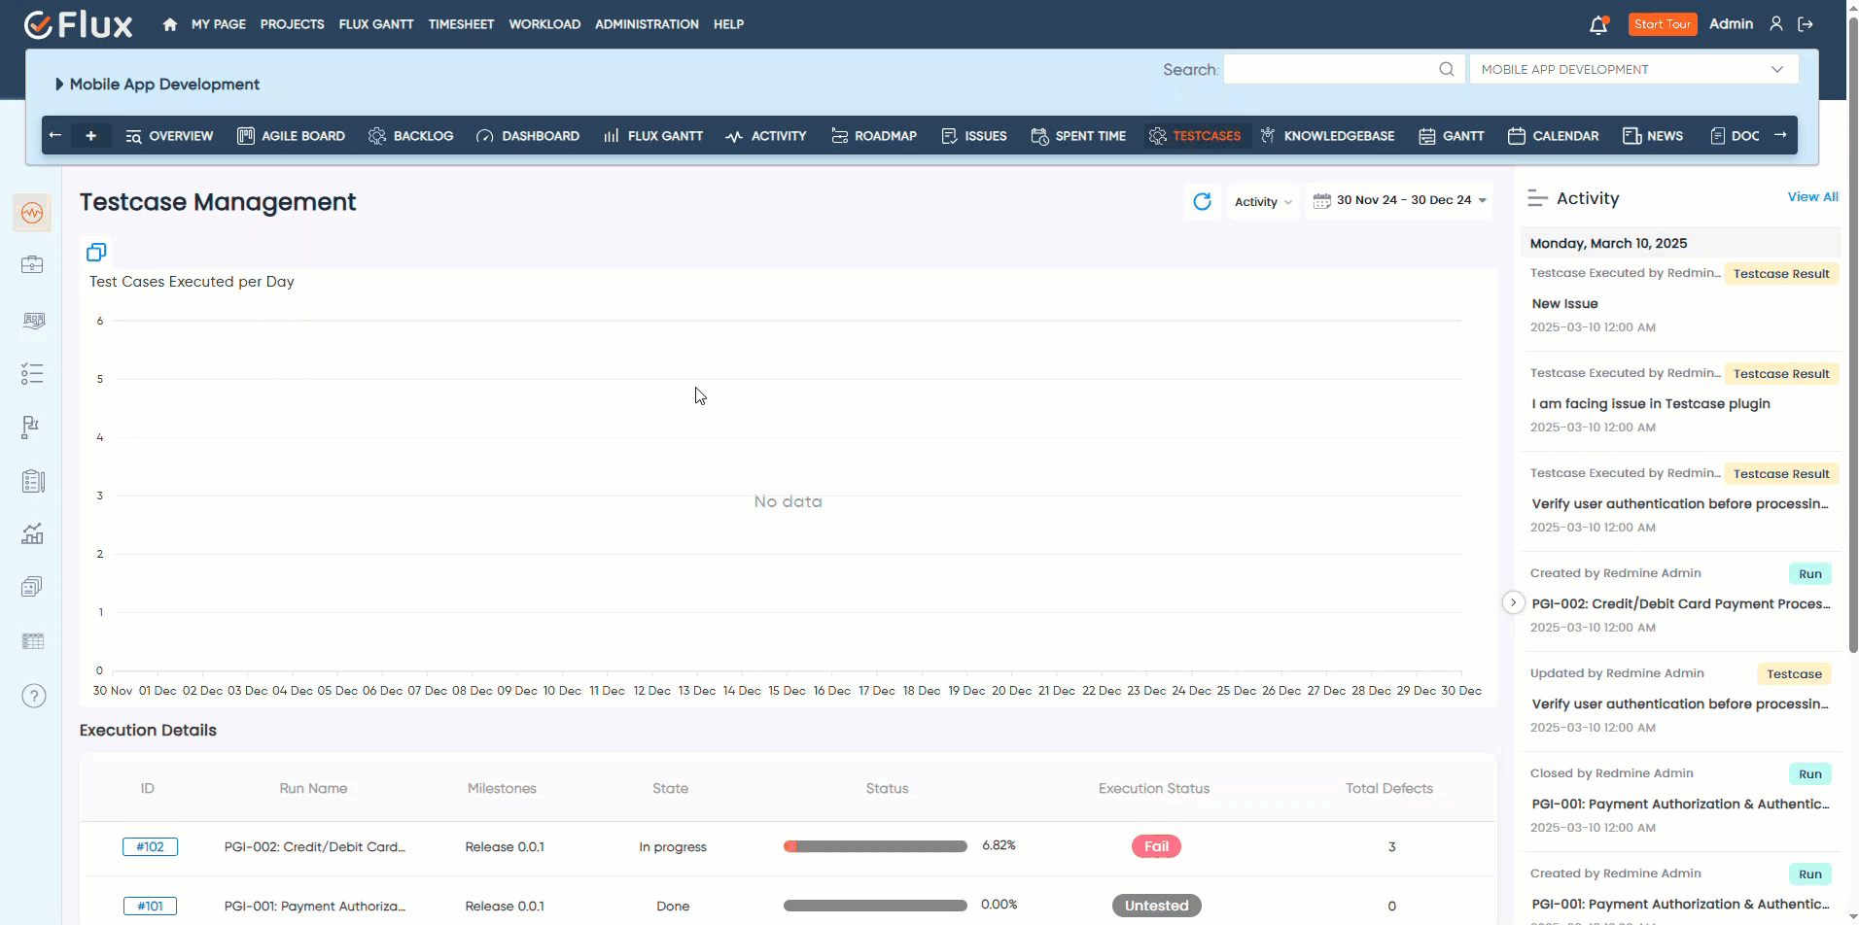Click the 6.82% progress bar for run #102
The width and height of the screenshot is (1859, 925).
(875, 846)
